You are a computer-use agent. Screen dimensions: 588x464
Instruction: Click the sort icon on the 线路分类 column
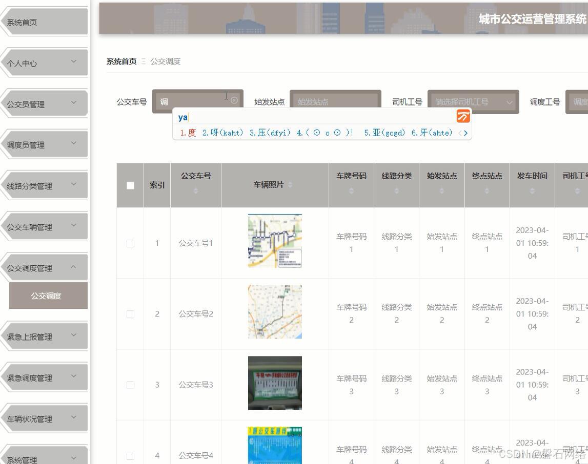396,192
